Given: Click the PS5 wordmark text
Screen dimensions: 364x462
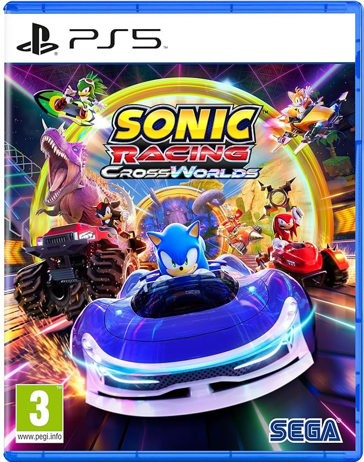Looking at the screenshot, I should [115, 39].
